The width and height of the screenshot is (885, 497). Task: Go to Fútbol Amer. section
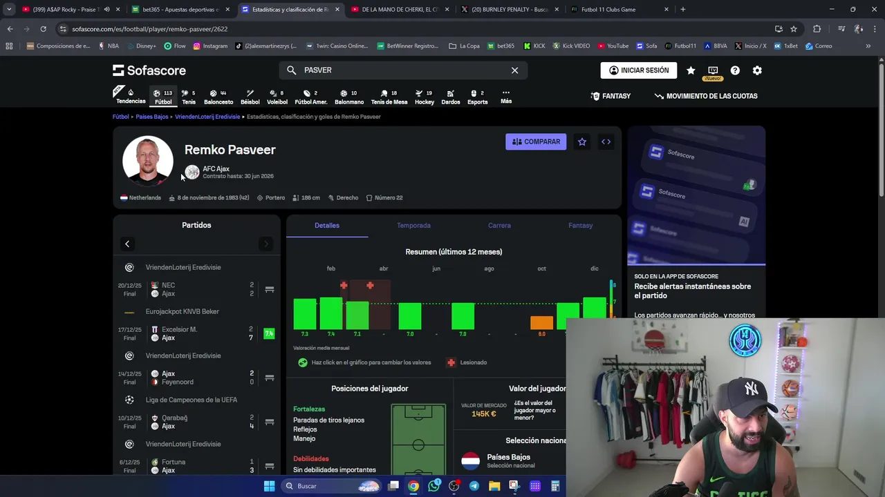[x=311, y=97]
